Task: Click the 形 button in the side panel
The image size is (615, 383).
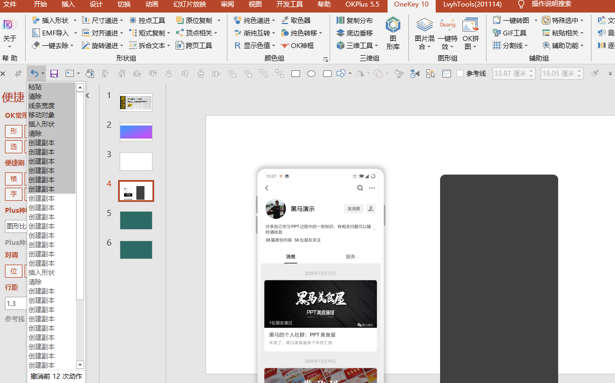Action: tap(14, 131)
